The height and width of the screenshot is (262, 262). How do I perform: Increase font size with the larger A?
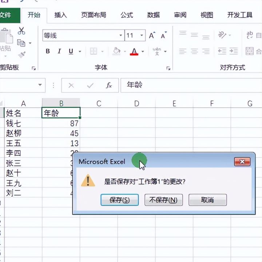(x=152, y=35)
